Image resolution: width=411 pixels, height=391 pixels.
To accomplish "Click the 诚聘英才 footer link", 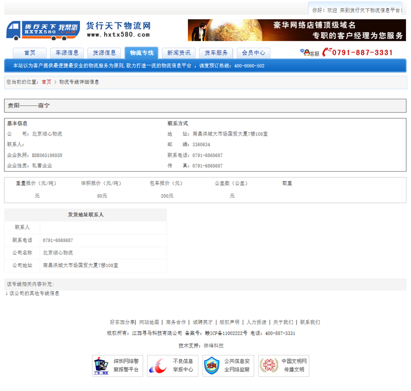I will tap(203, 322).
